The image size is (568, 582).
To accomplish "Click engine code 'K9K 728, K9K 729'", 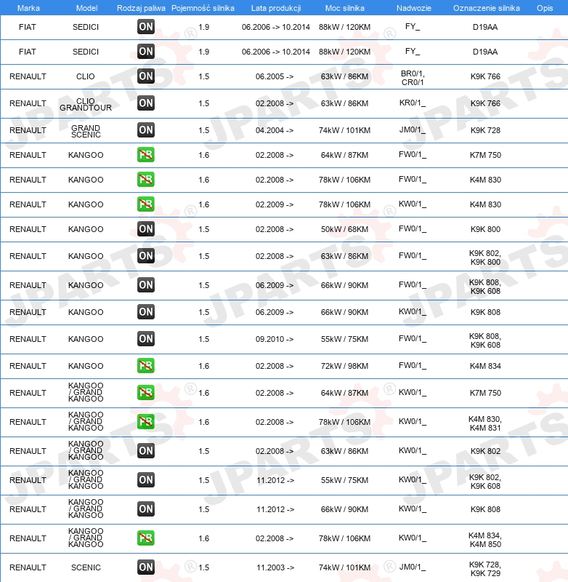I will (x=485, y=569).
